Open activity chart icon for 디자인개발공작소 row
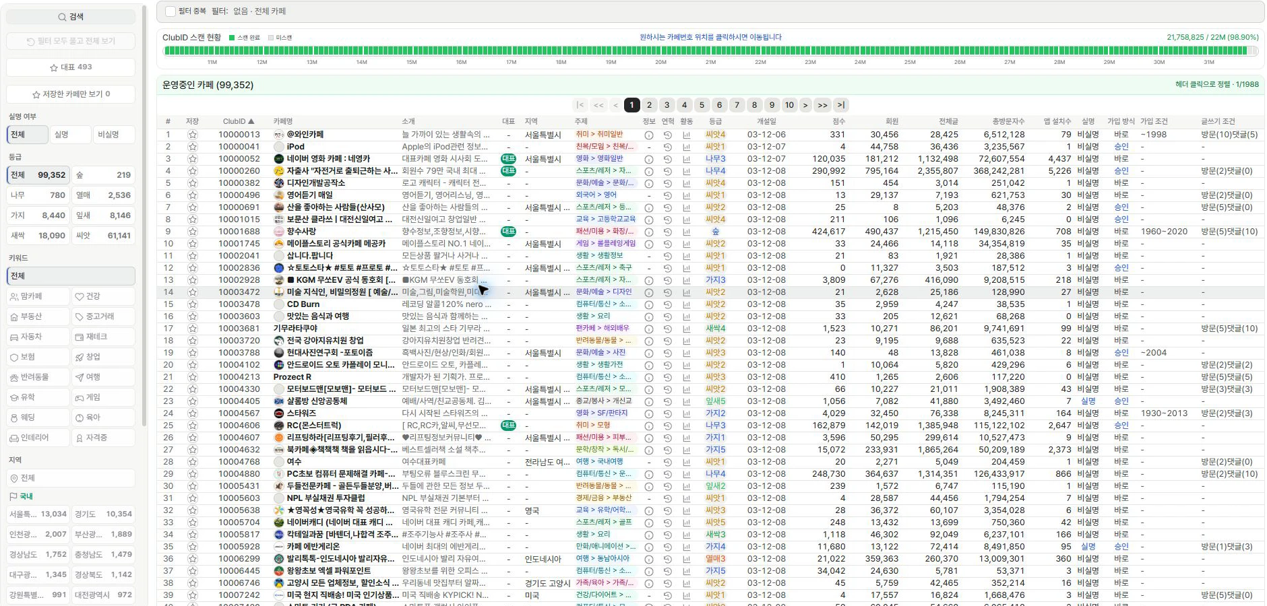1267x606 pixels. pyautogui.click(x=687, y=183)
